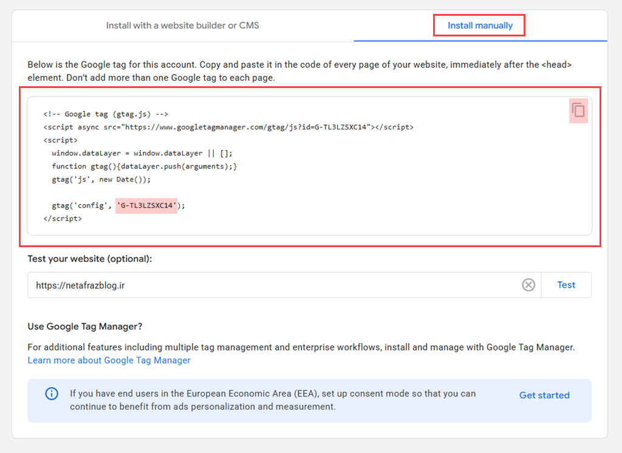Open Learn more about Google Tag Manager link

109,360
